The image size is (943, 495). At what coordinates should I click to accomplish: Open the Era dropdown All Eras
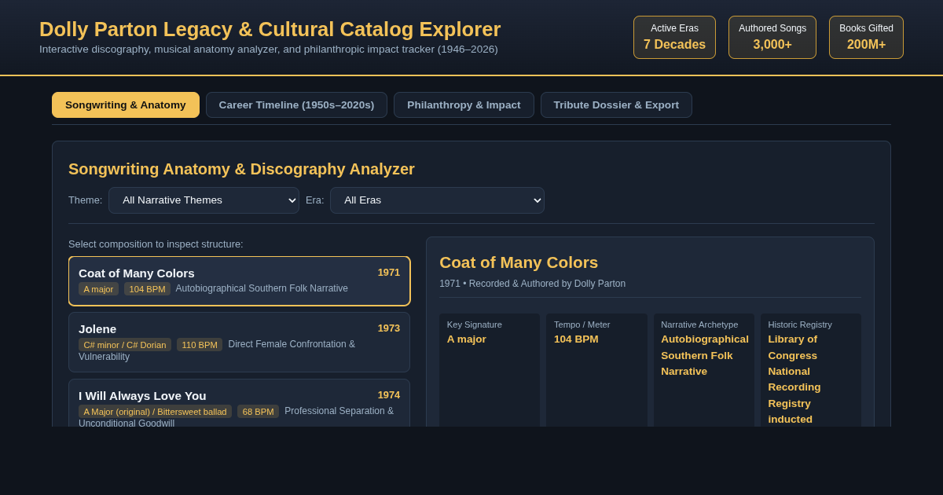point(437,200)
